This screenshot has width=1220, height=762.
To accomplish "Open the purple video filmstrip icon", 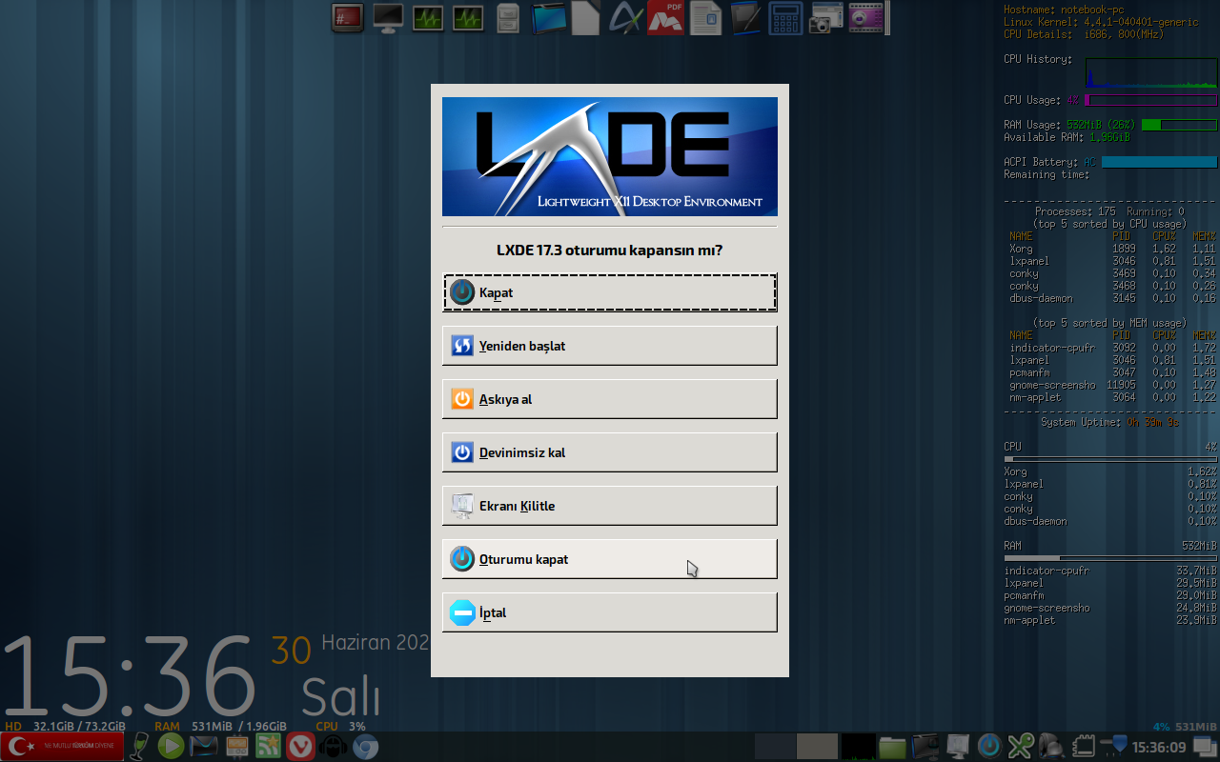I will (865, 17).
